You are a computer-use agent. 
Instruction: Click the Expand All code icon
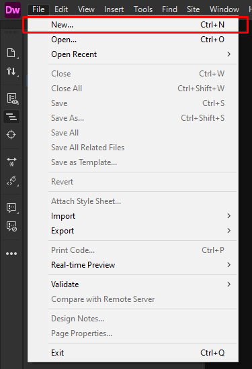pos(11,162)
